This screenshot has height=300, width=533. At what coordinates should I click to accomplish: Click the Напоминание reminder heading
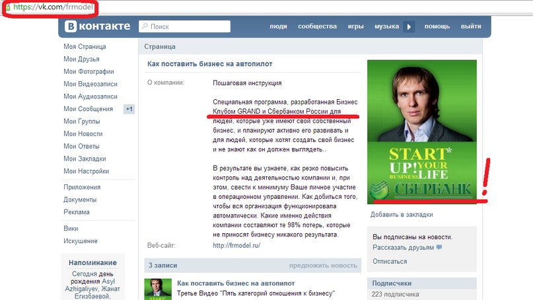92,262
